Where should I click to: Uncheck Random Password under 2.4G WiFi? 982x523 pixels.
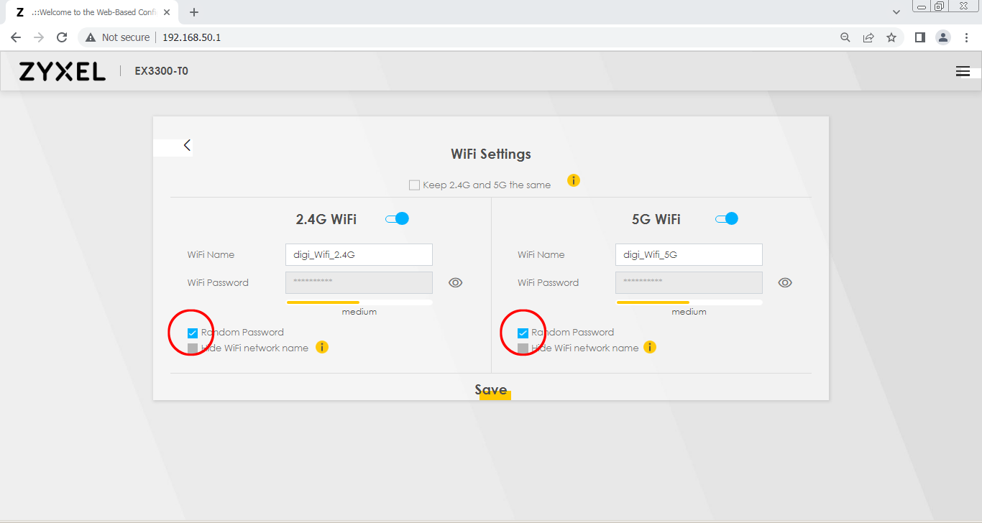pos(192,333)
